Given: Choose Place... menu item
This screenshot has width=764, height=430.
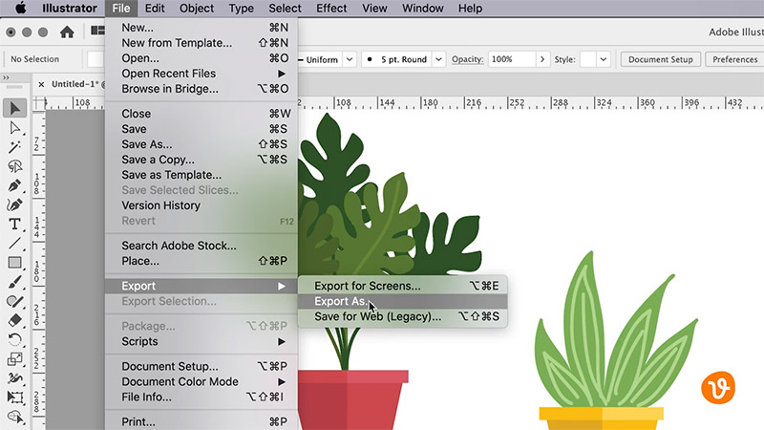Looking at the screenshot, I should [x=202, y=261].
